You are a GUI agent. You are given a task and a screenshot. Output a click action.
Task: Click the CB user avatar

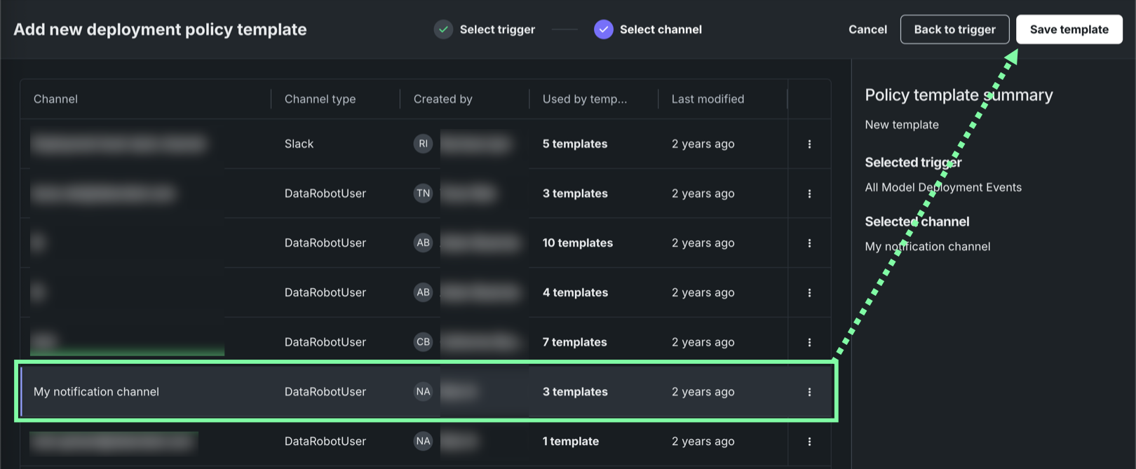click(423, 342)
